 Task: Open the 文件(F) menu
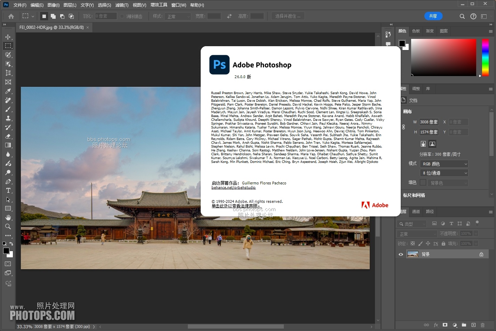(20, 5)
